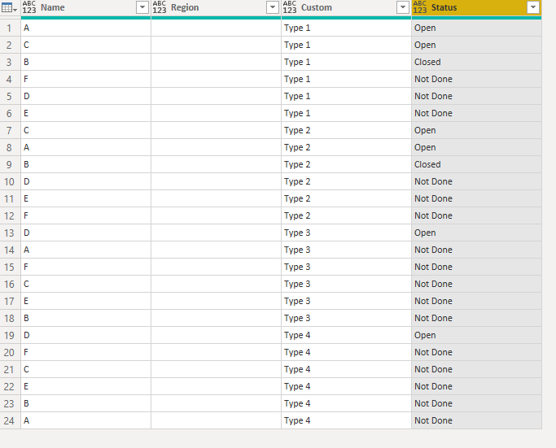Click 'Open' status in row 13
This screenshot has width=556, height=448.
pos(476,233)
